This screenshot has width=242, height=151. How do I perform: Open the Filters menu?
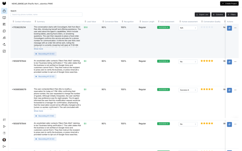pyautogui.click(x=232, y=15)
